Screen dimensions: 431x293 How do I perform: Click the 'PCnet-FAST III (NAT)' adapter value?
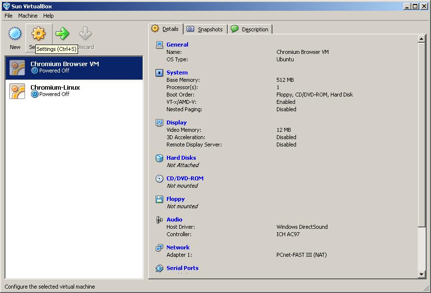[x=301, y=255]
